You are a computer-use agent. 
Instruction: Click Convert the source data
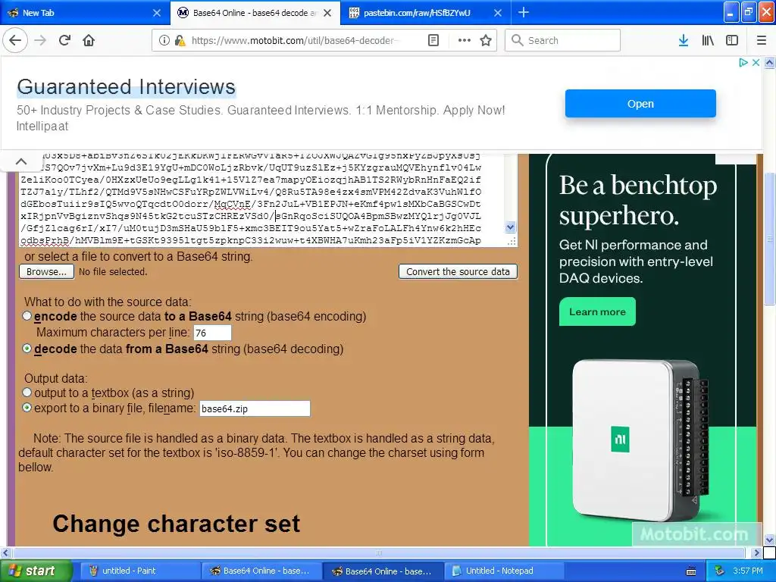458,272
